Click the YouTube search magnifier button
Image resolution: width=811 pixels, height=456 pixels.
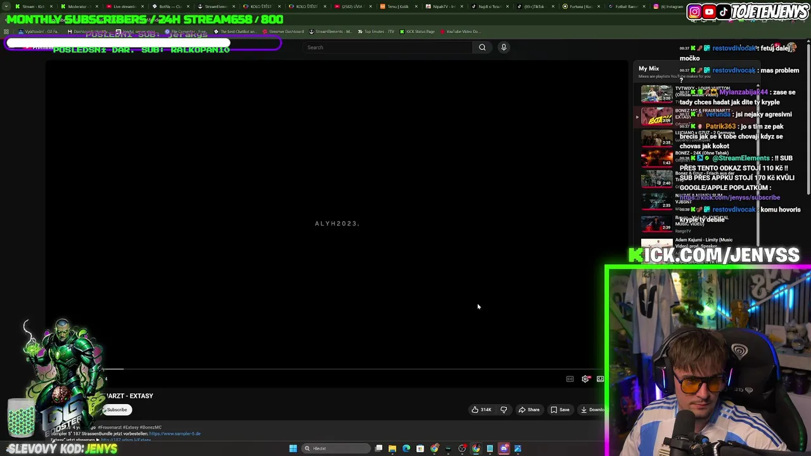(482, 47)
